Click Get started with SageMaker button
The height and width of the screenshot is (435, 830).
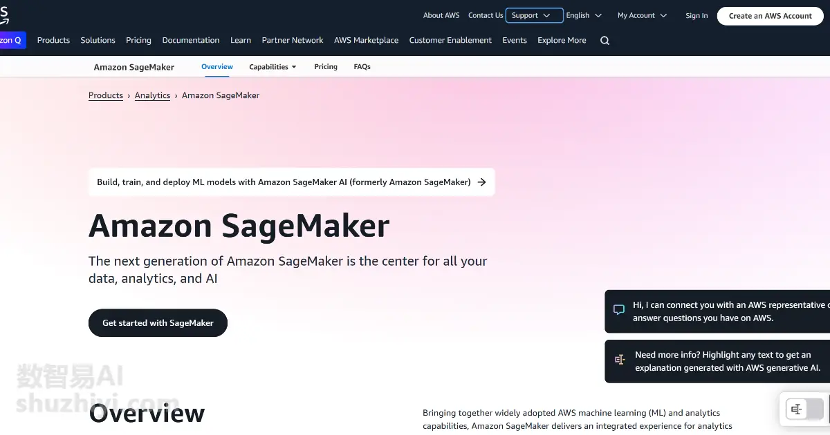(x=158, y=322)
